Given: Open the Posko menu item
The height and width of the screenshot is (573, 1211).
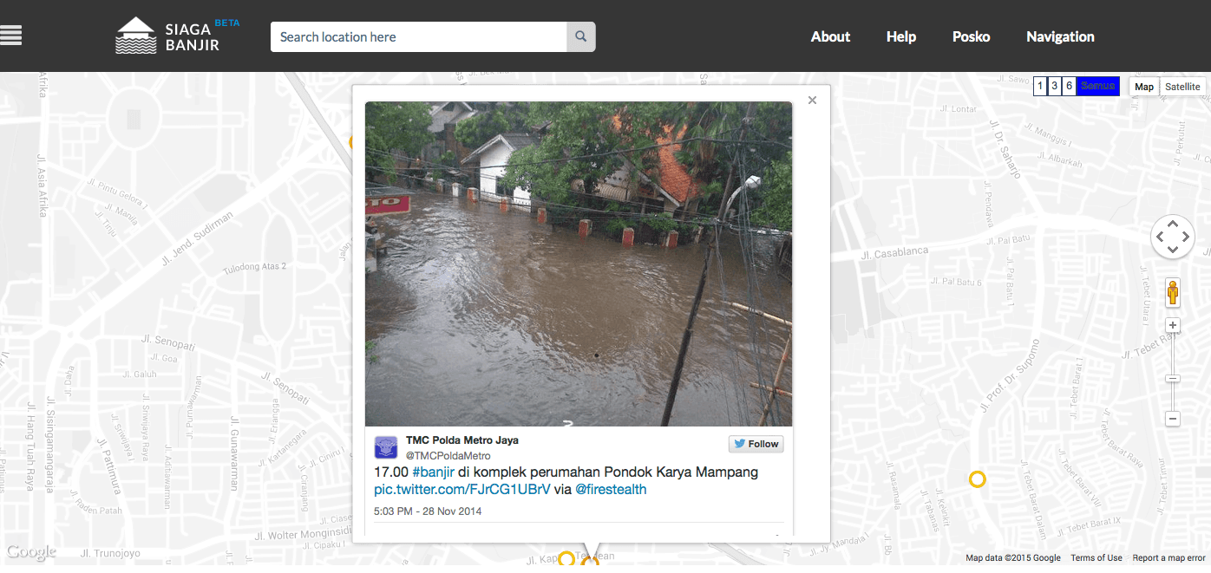Looking at the screenshot, I should pyautogui.click(x=971, y=36).
